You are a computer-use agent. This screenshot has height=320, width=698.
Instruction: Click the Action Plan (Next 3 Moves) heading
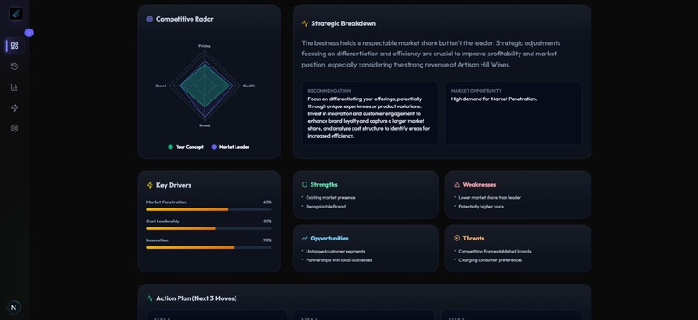[197, 298]
